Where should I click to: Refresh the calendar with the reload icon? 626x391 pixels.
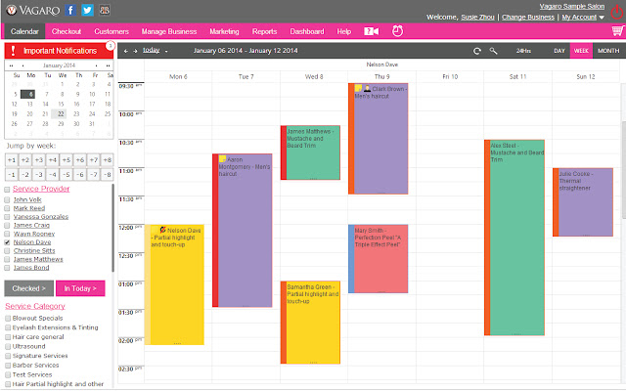coord(476,51)
